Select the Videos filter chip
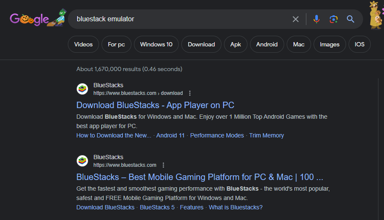Image resolution: width=384 pixels, height=220 pixels. (x=83, y=44)
